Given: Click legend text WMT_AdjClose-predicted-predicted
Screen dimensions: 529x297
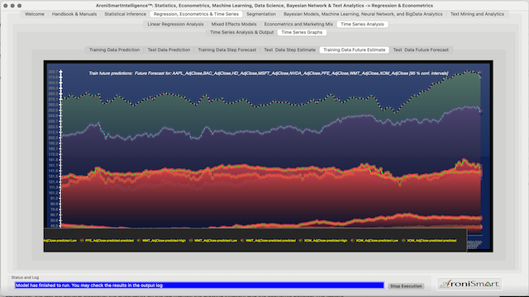Looking at the screenshot, I should click(270, 240).
